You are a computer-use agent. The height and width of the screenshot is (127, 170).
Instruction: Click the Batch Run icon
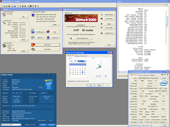tap(33, 38)
